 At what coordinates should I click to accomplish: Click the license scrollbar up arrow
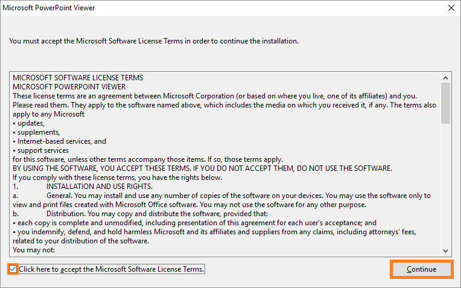click(445, 78)
